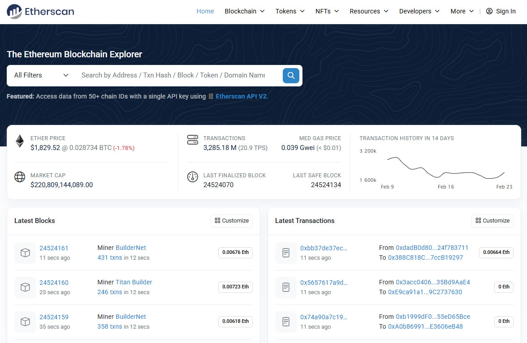Click the market cap $220,809,144,089.00 value
Screen dimensions: 527x343
click(x=61, y=185)
